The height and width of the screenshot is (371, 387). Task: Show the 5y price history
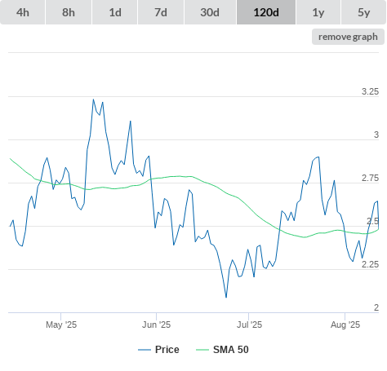point(364,12)
